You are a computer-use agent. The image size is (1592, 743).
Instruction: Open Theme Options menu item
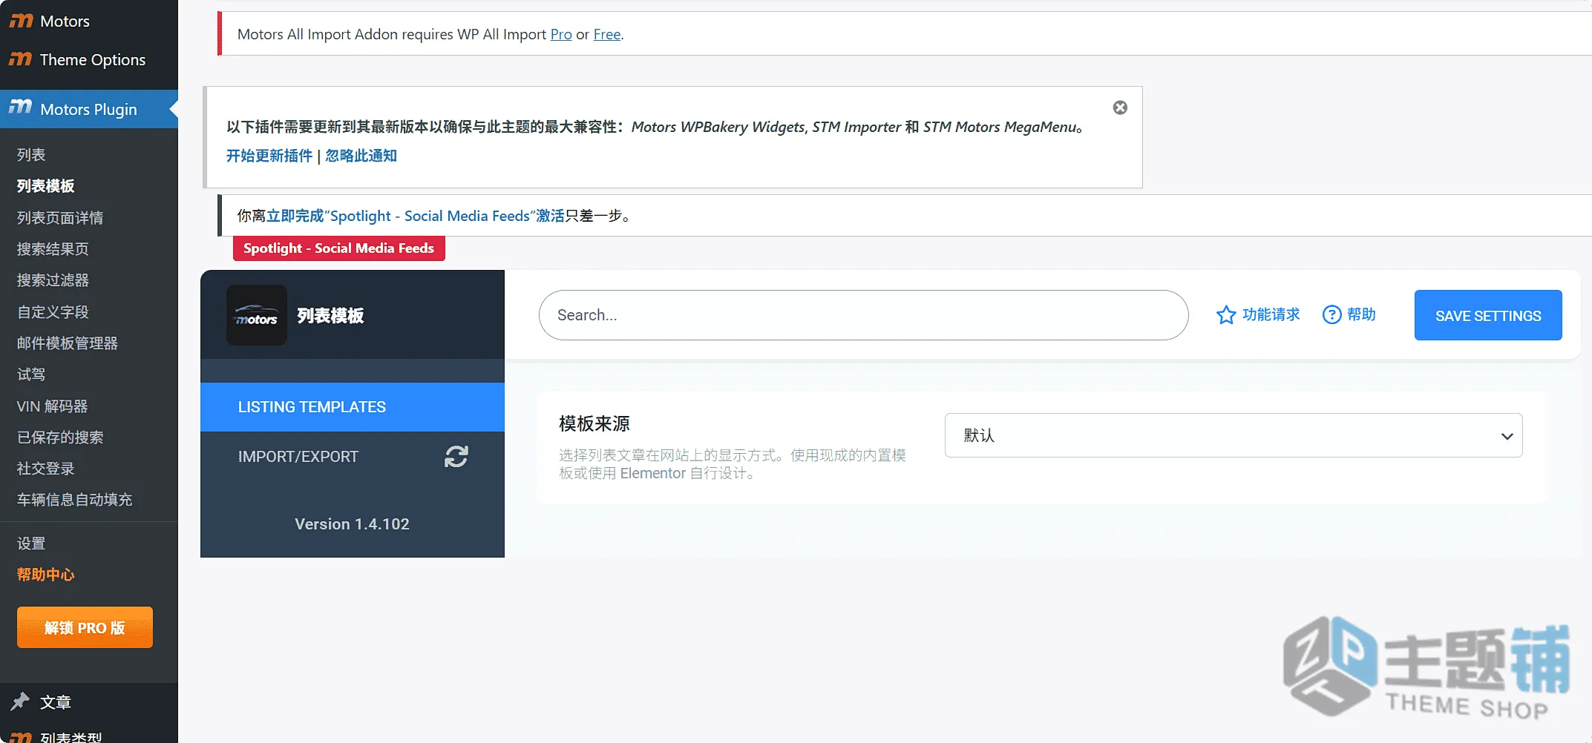click(x=89, y=59)
